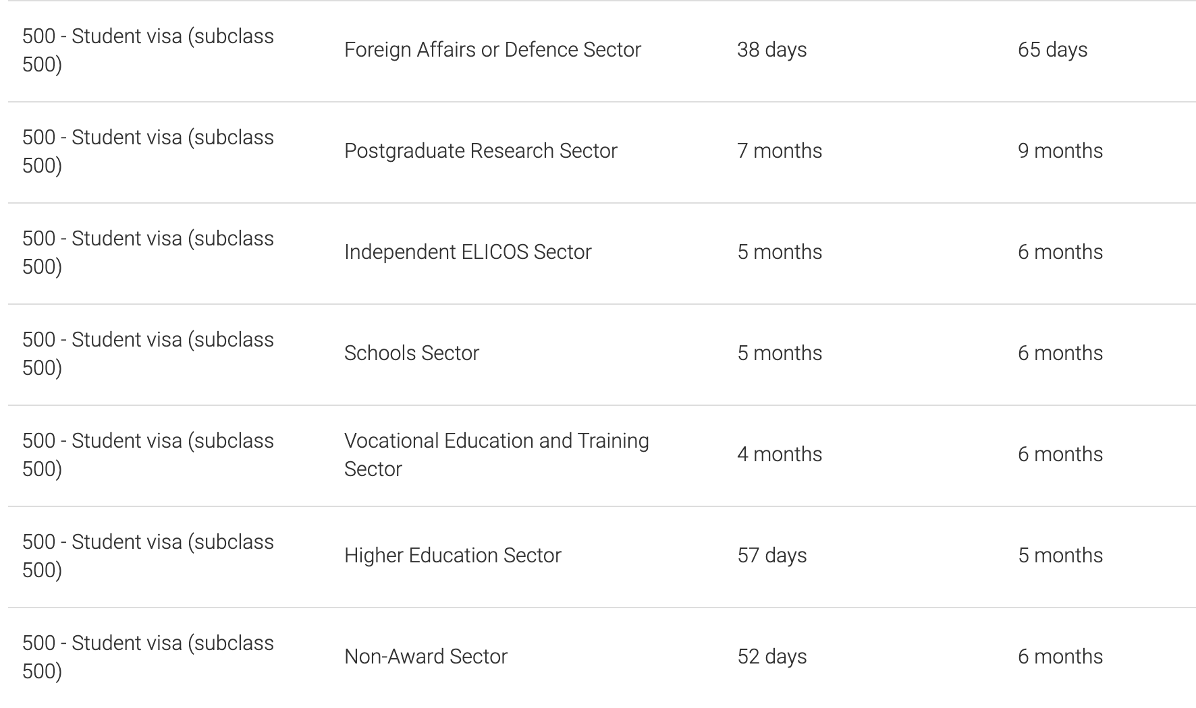This screenshot has height=708, width=1196.
Task: Click the Foreign Affairs or Defence Sector cell
Action: (x=492, y=50)
